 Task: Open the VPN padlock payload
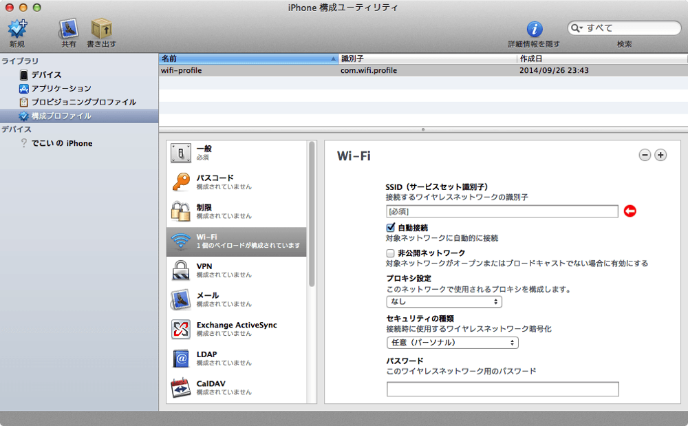(181, 270)
